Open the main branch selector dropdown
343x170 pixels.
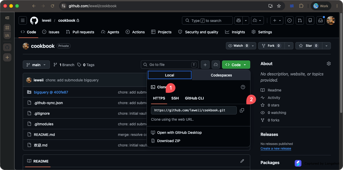click(x=36, y=65)
